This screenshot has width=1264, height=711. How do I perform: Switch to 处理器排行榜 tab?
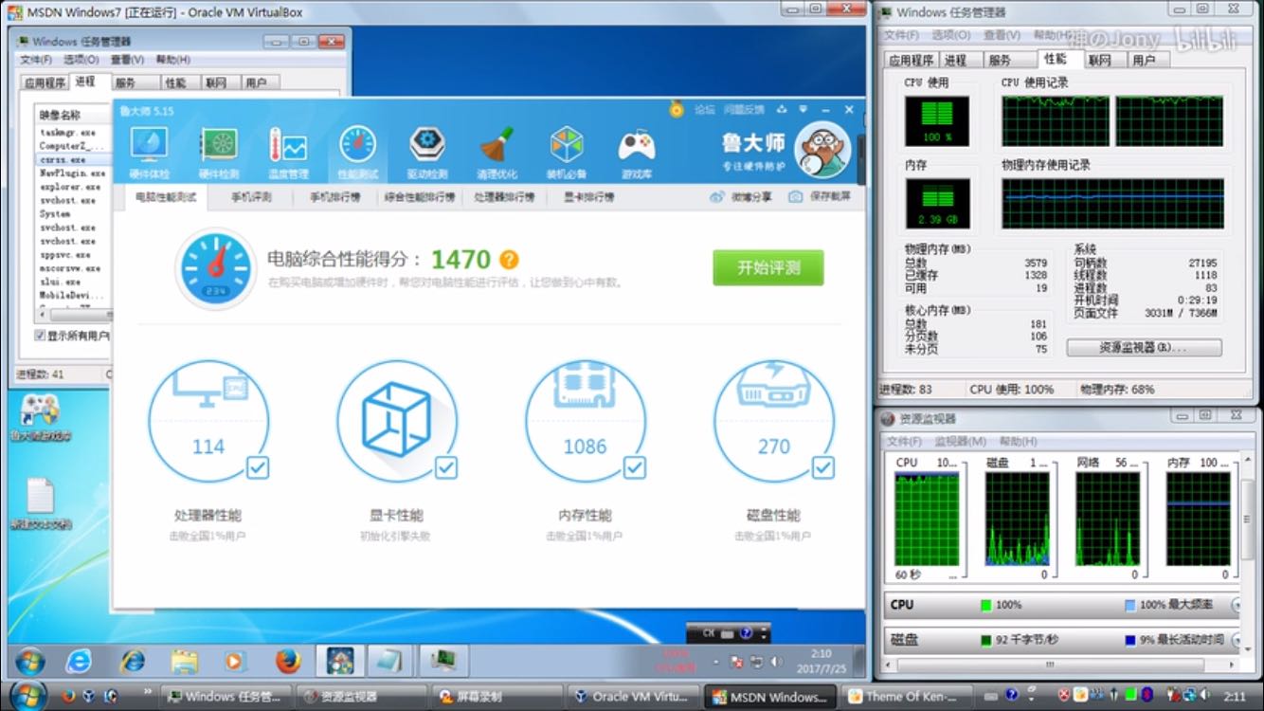point(504,197)
